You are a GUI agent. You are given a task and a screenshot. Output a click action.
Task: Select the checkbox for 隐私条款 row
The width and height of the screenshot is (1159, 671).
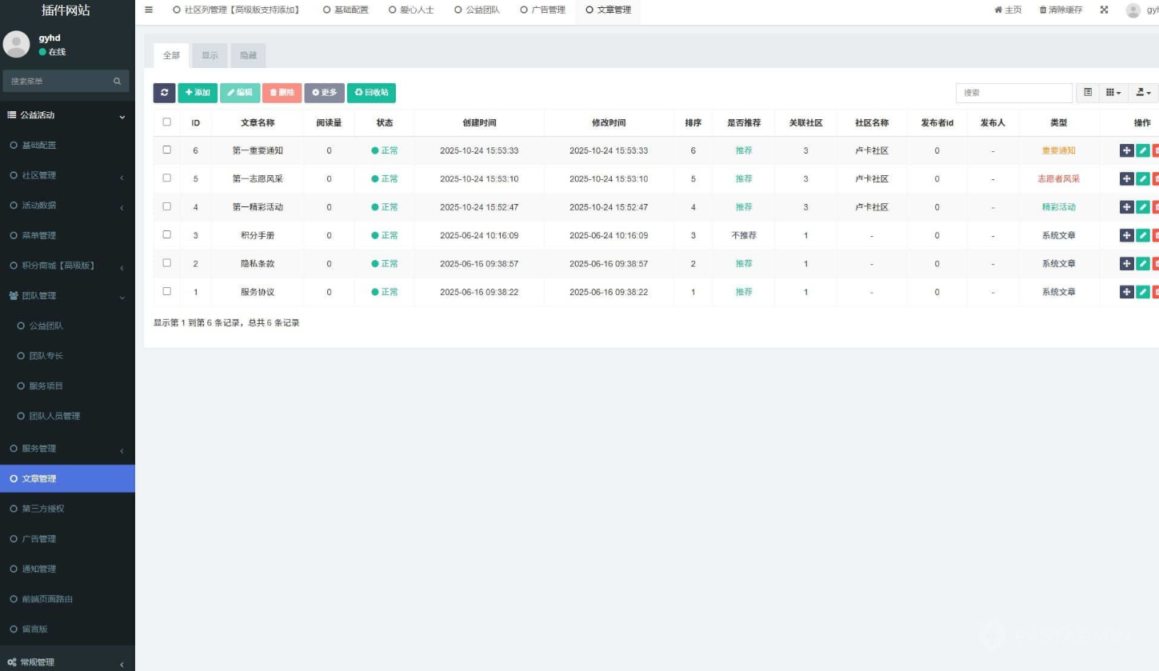coord(166,263)
